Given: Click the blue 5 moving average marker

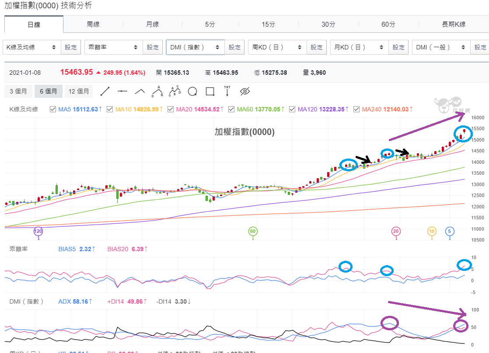Looking at the screenshot, I should (449, 231).
